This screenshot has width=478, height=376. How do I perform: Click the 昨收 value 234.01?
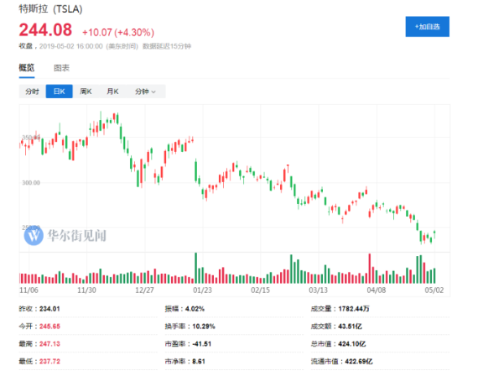pyautogui.click(x=49, y=309)
